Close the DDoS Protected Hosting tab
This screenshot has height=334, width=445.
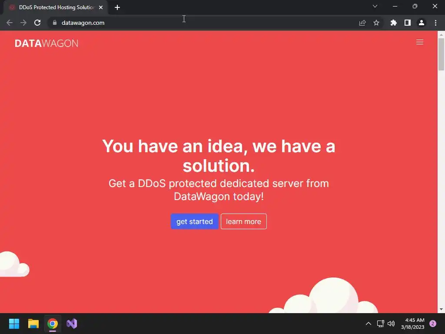101,7
